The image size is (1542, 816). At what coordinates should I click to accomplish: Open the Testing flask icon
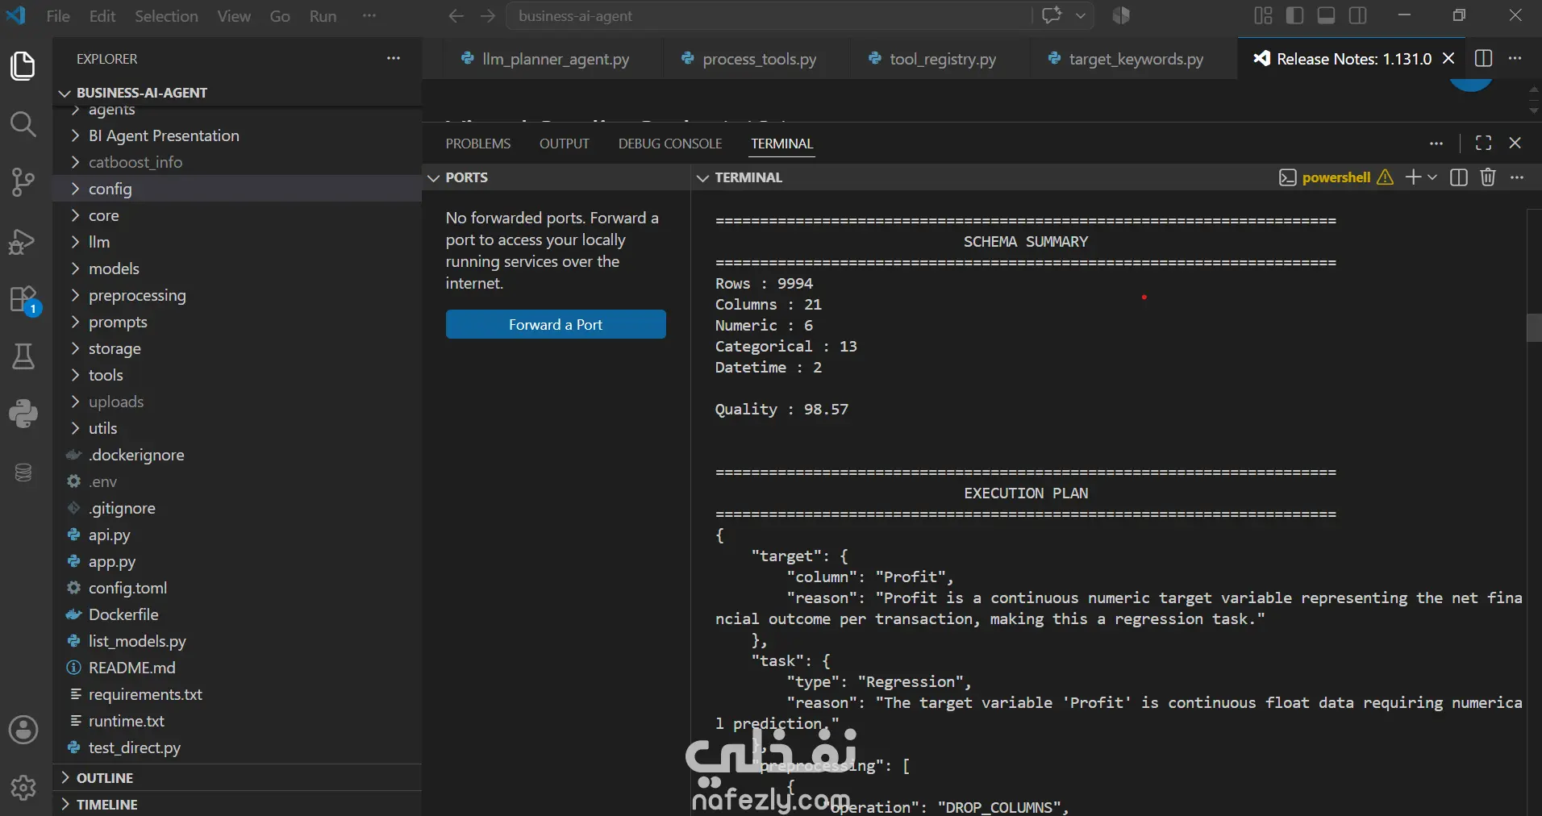point(23,356)
